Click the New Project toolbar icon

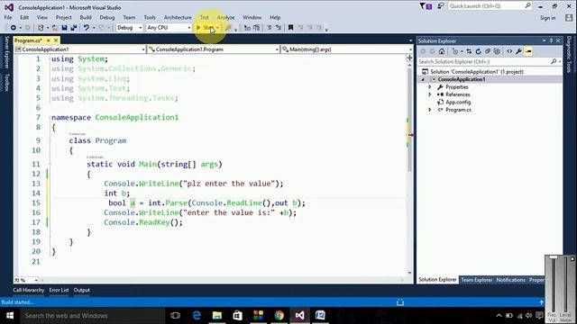coord(41,28)
